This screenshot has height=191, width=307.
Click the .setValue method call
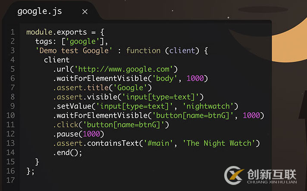pyautogui.click(x=72, y=106)
